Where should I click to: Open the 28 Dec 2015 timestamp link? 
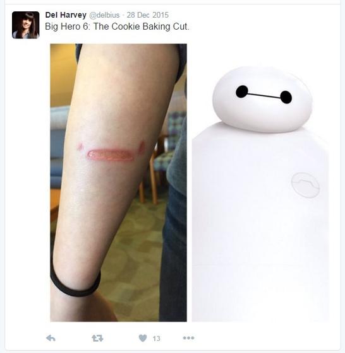click(148, 15)
